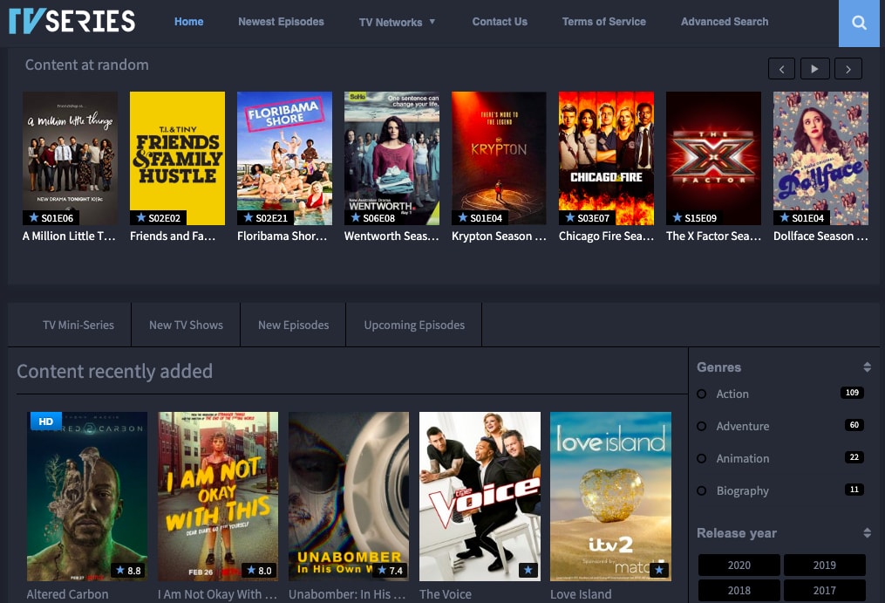Collapse the Release year section arrows
885x603 pixels.
pos(867,533)
